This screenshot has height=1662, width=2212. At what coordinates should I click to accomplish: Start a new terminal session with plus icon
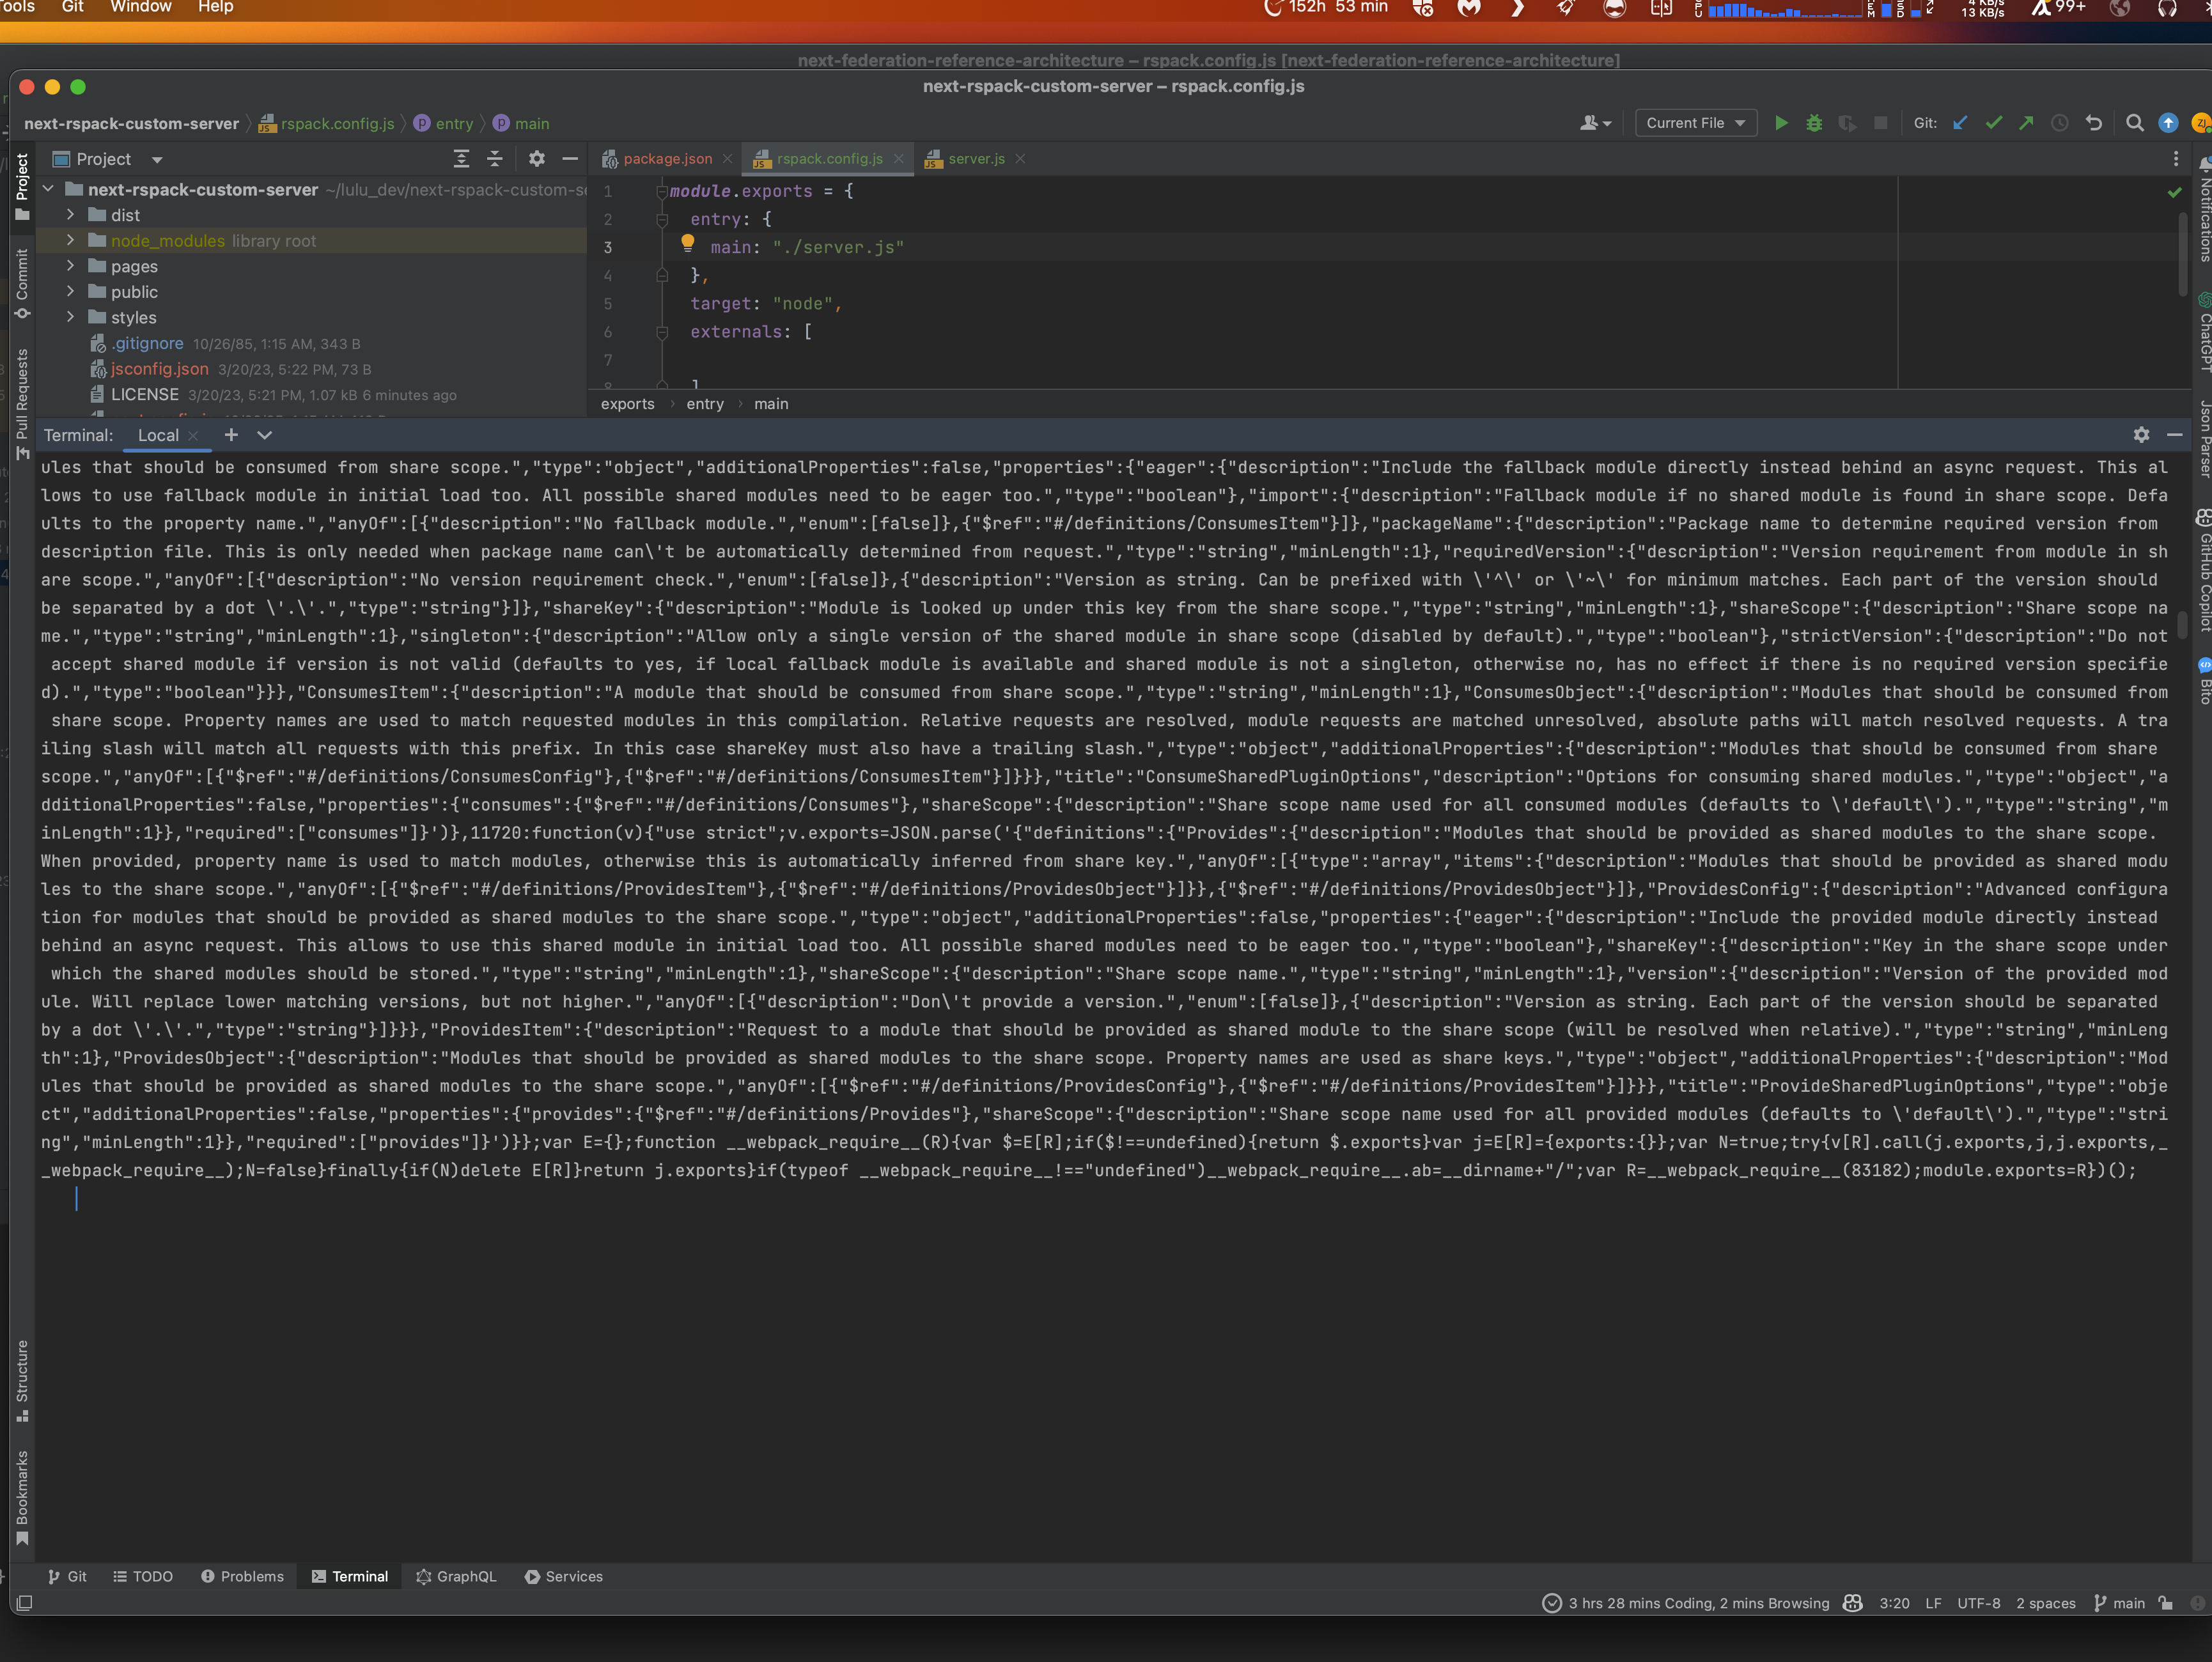point(231,435)
